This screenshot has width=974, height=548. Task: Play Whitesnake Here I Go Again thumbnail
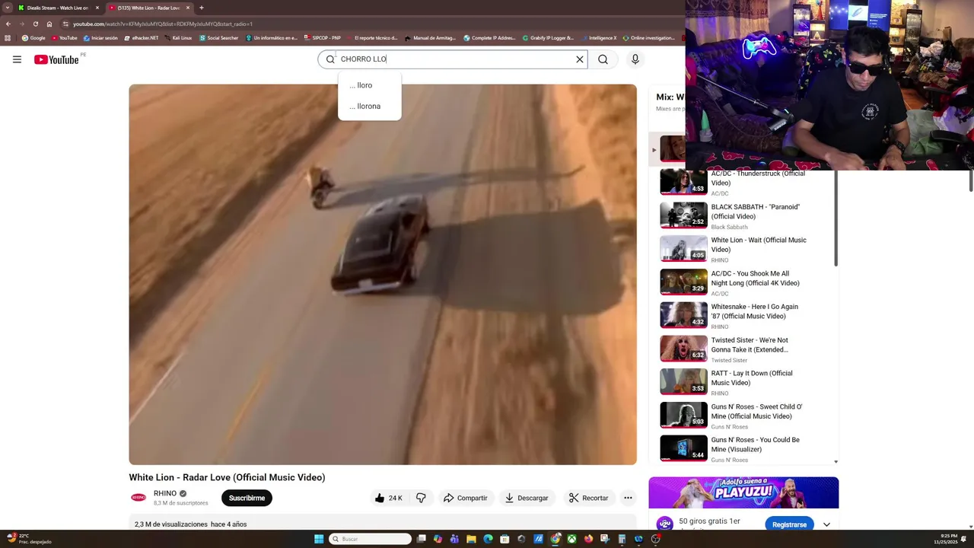683,315
